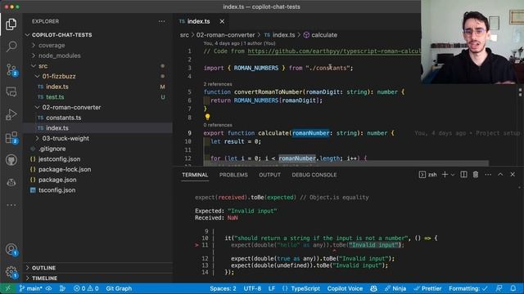Select the index.ts editor tab
Screen dimensions: 524x294
pyautogui.click(x=198, y=21)
